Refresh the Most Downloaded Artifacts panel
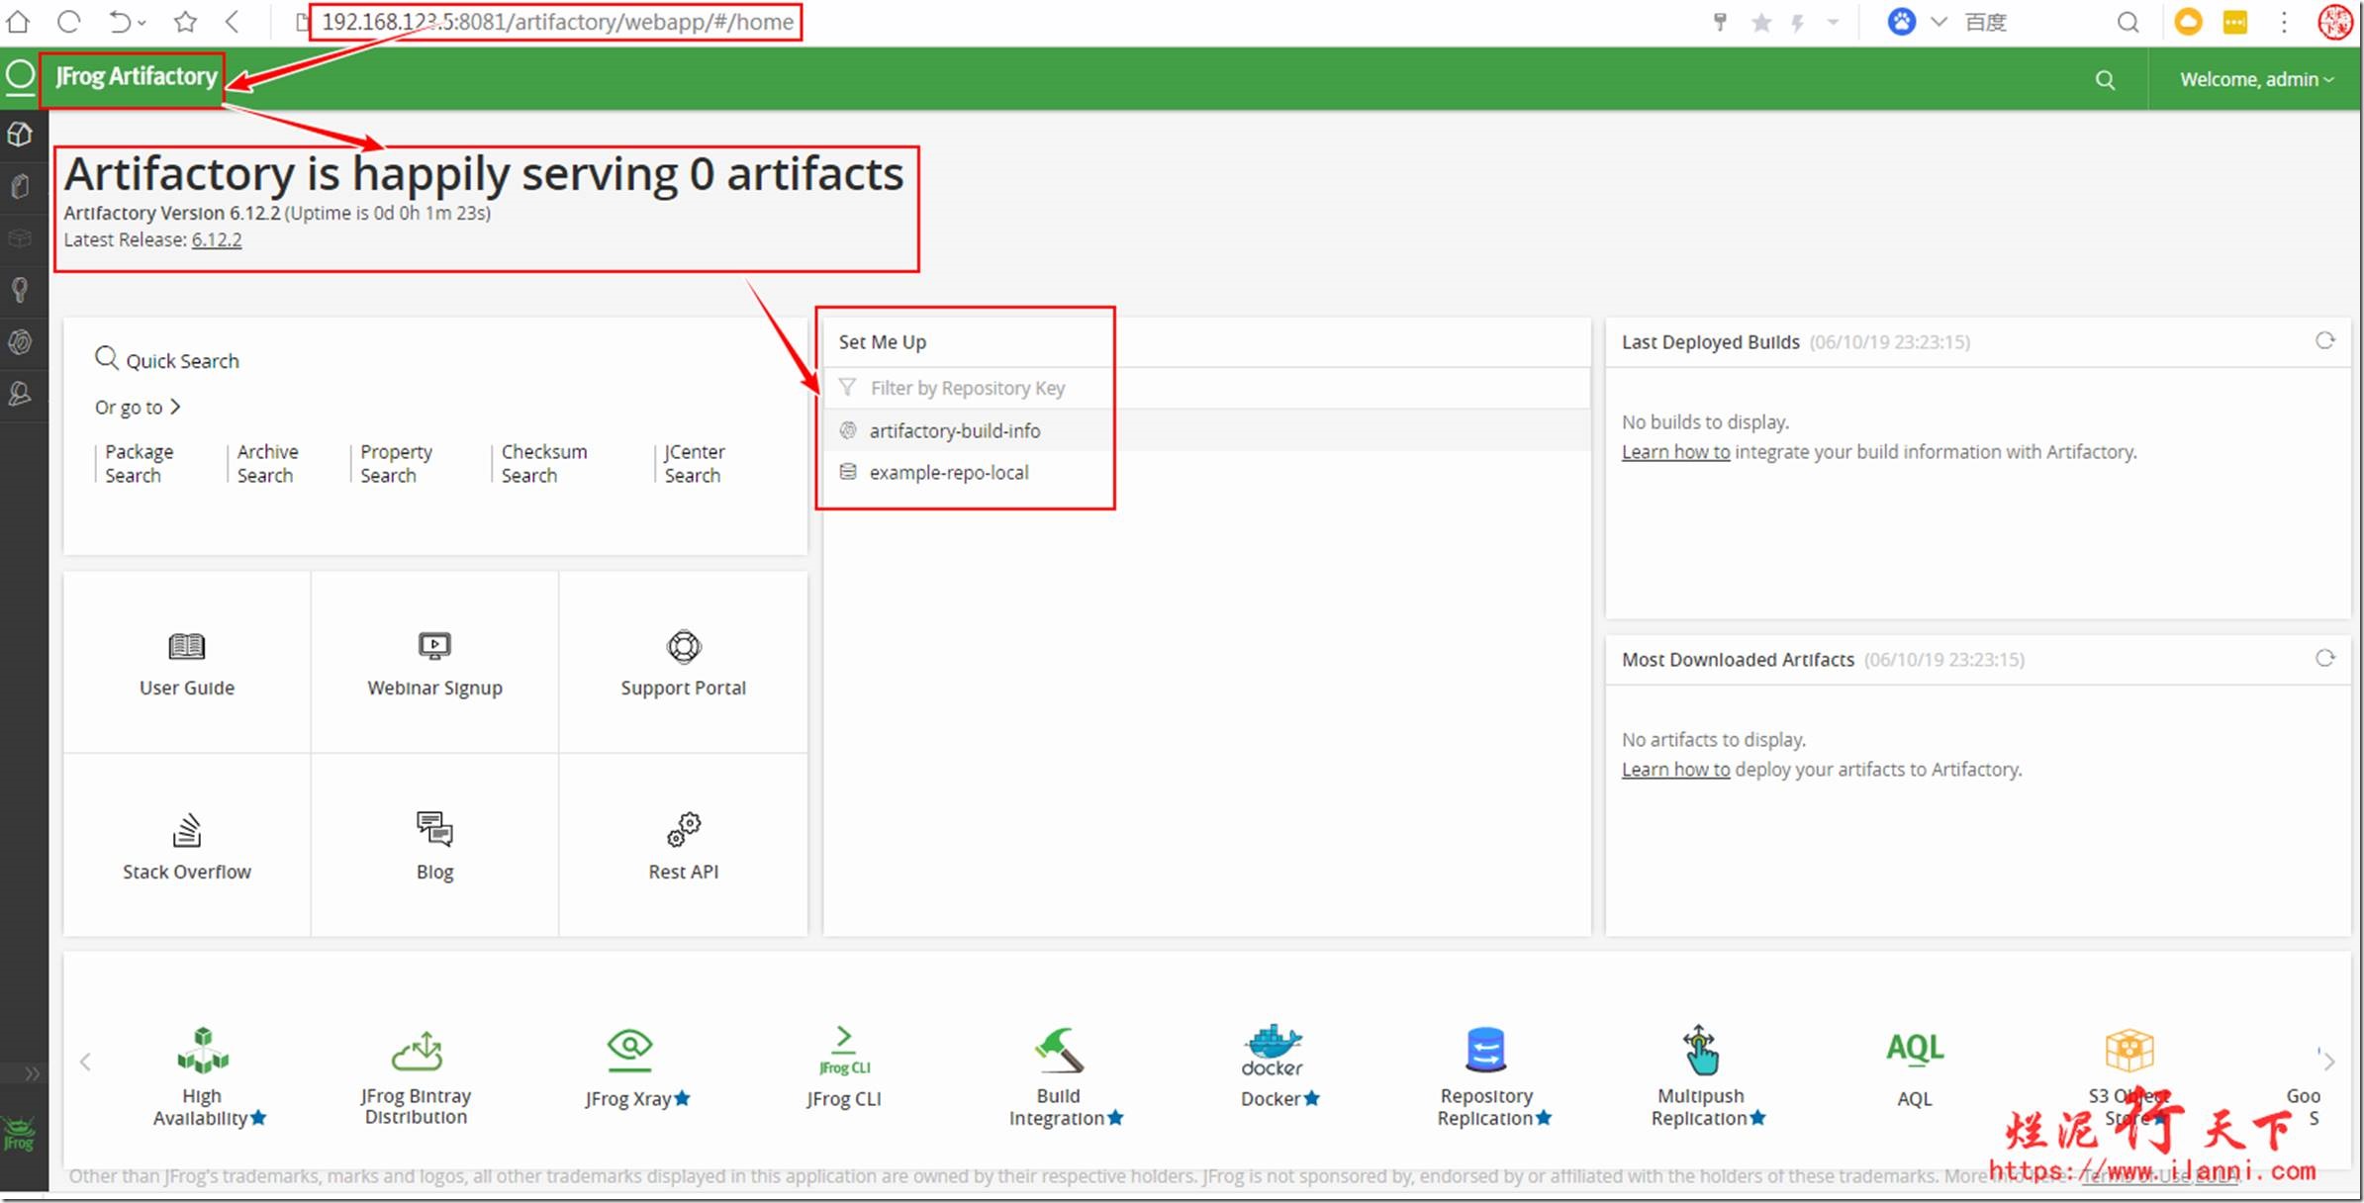This screenshot has width=2364, height=1203. [2324, 659]
